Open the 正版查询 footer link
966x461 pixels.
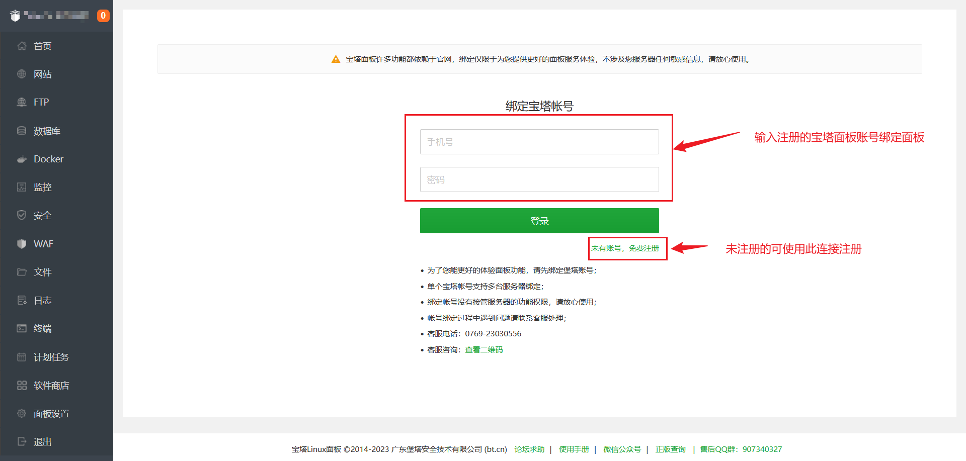[x=671, y=449]
